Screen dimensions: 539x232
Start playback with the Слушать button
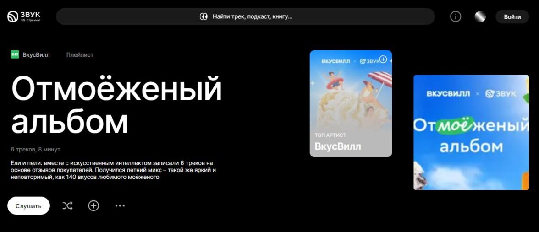click(28, 205)
